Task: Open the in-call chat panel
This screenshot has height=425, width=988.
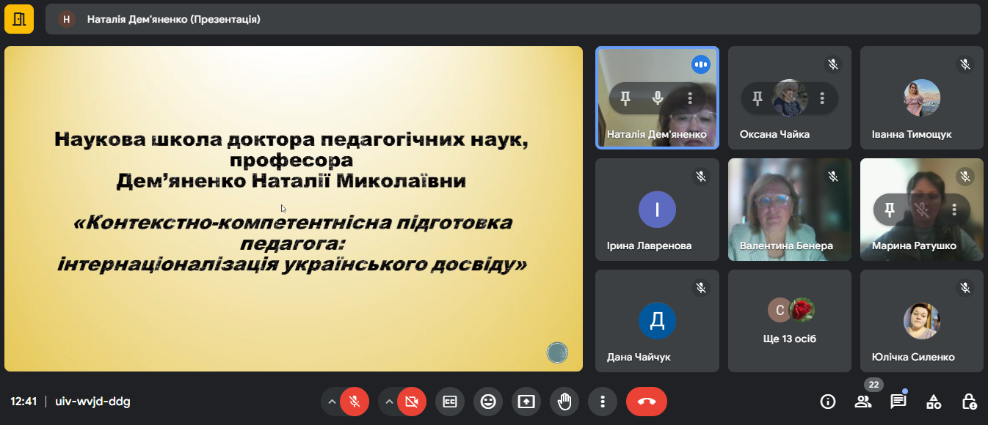Action: click(897, 402)
